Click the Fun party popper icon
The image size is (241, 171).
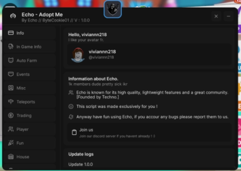11,143
